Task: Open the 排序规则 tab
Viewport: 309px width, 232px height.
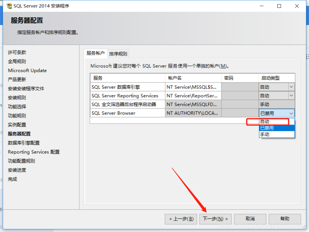Action: [x=118, y=54]
